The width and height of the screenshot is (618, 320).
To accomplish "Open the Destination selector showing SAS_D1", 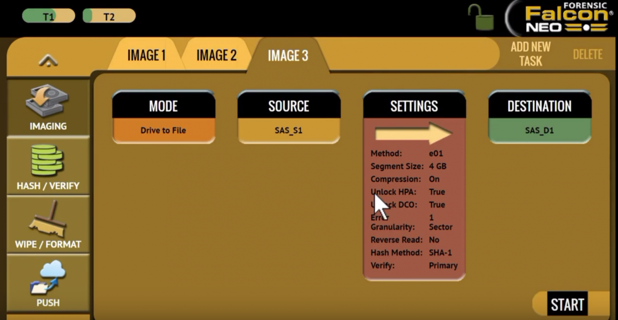I will tap(539, 117).
